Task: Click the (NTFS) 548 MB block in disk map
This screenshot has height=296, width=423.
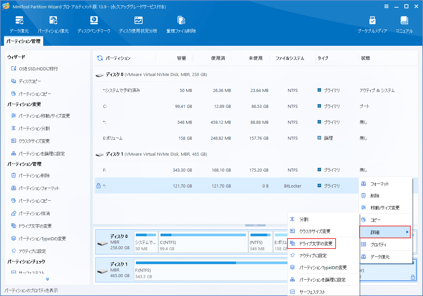Action: click(260, 243)
